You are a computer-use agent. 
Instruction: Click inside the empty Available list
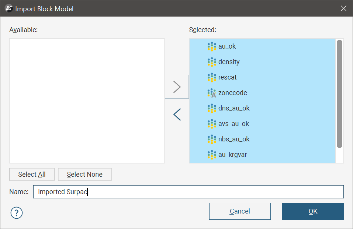(87, 101)
